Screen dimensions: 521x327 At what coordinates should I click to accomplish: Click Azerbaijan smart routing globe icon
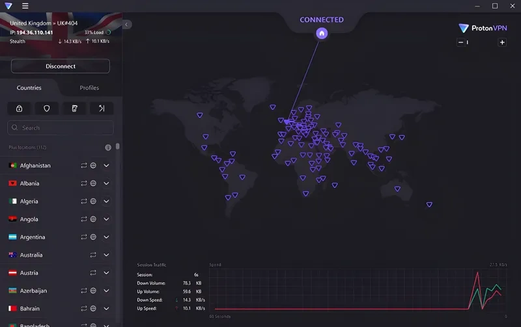[x=93, y=291]
